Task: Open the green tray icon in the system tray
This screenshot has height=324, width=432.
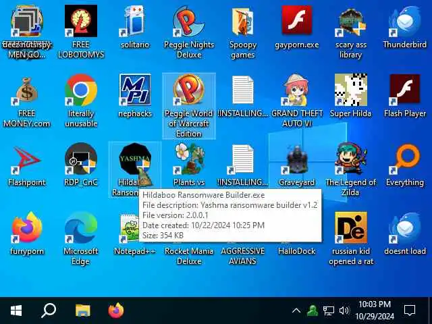Action: 312,310
